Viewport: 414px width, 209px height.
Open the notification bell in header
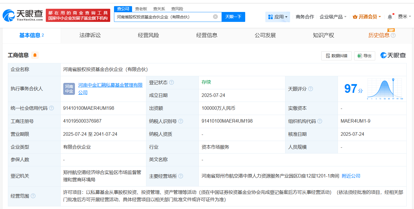(x=390, y=17)
